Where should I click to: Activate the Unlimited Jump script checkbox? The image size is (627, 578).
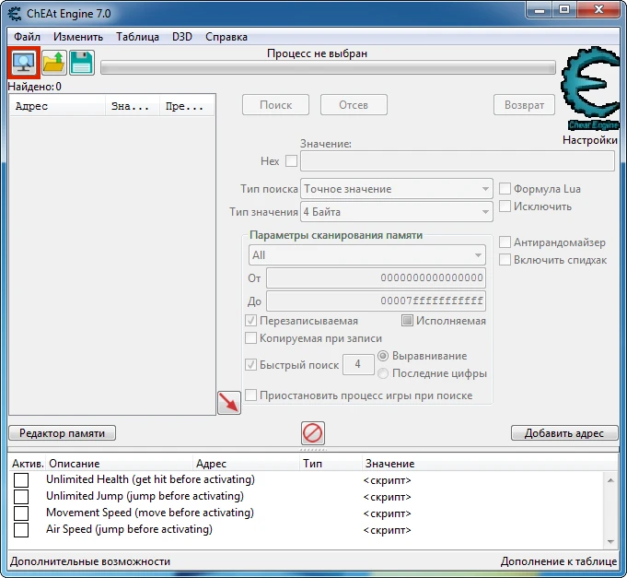tap(21, 496)
